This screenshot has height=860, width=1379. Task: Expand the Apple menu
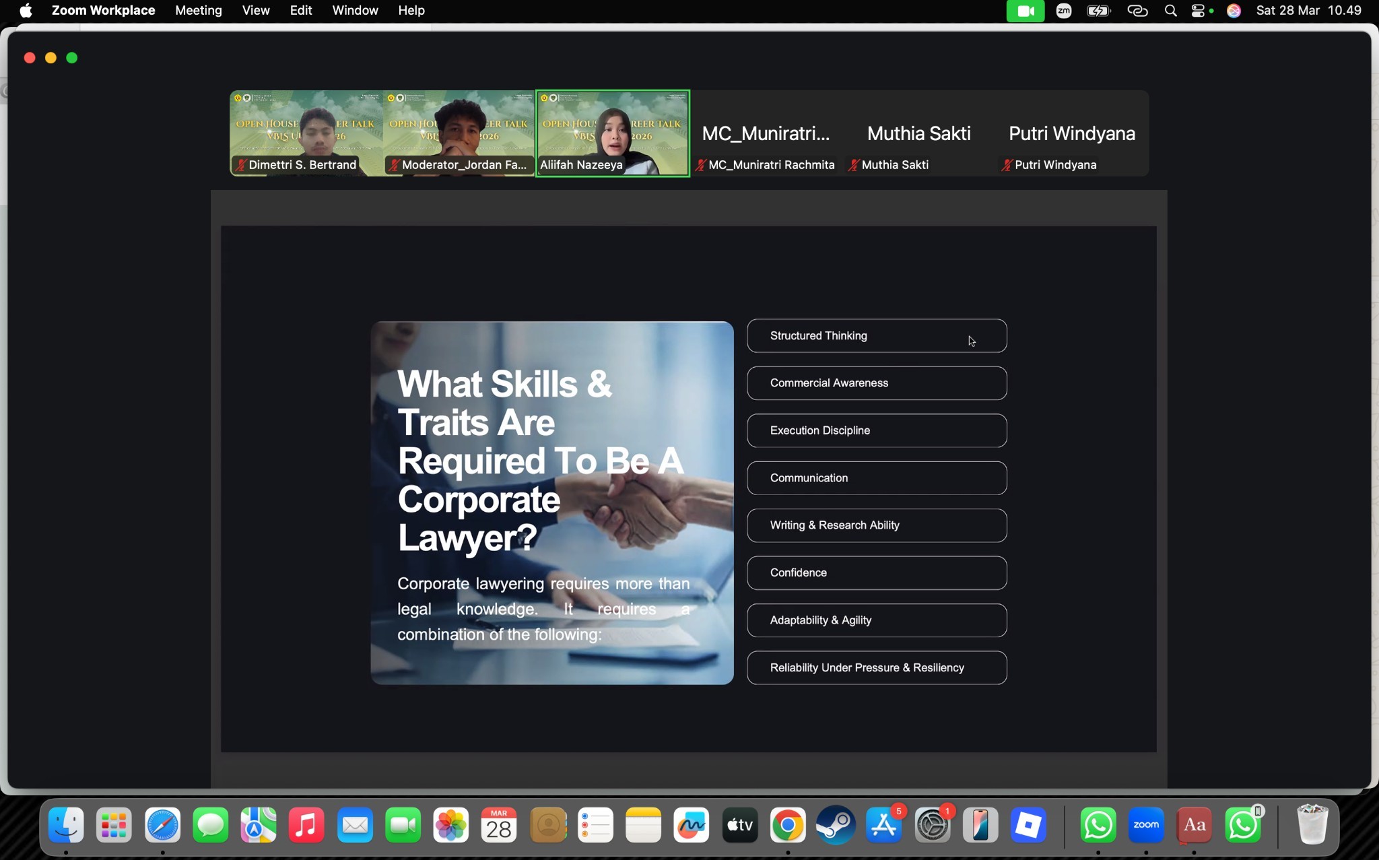[x=26, y=11]
